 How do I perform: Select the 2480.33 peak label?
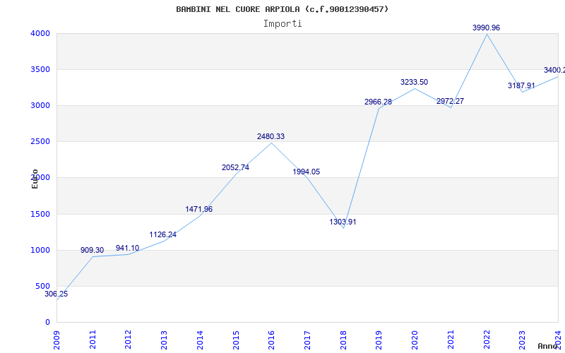270,136
